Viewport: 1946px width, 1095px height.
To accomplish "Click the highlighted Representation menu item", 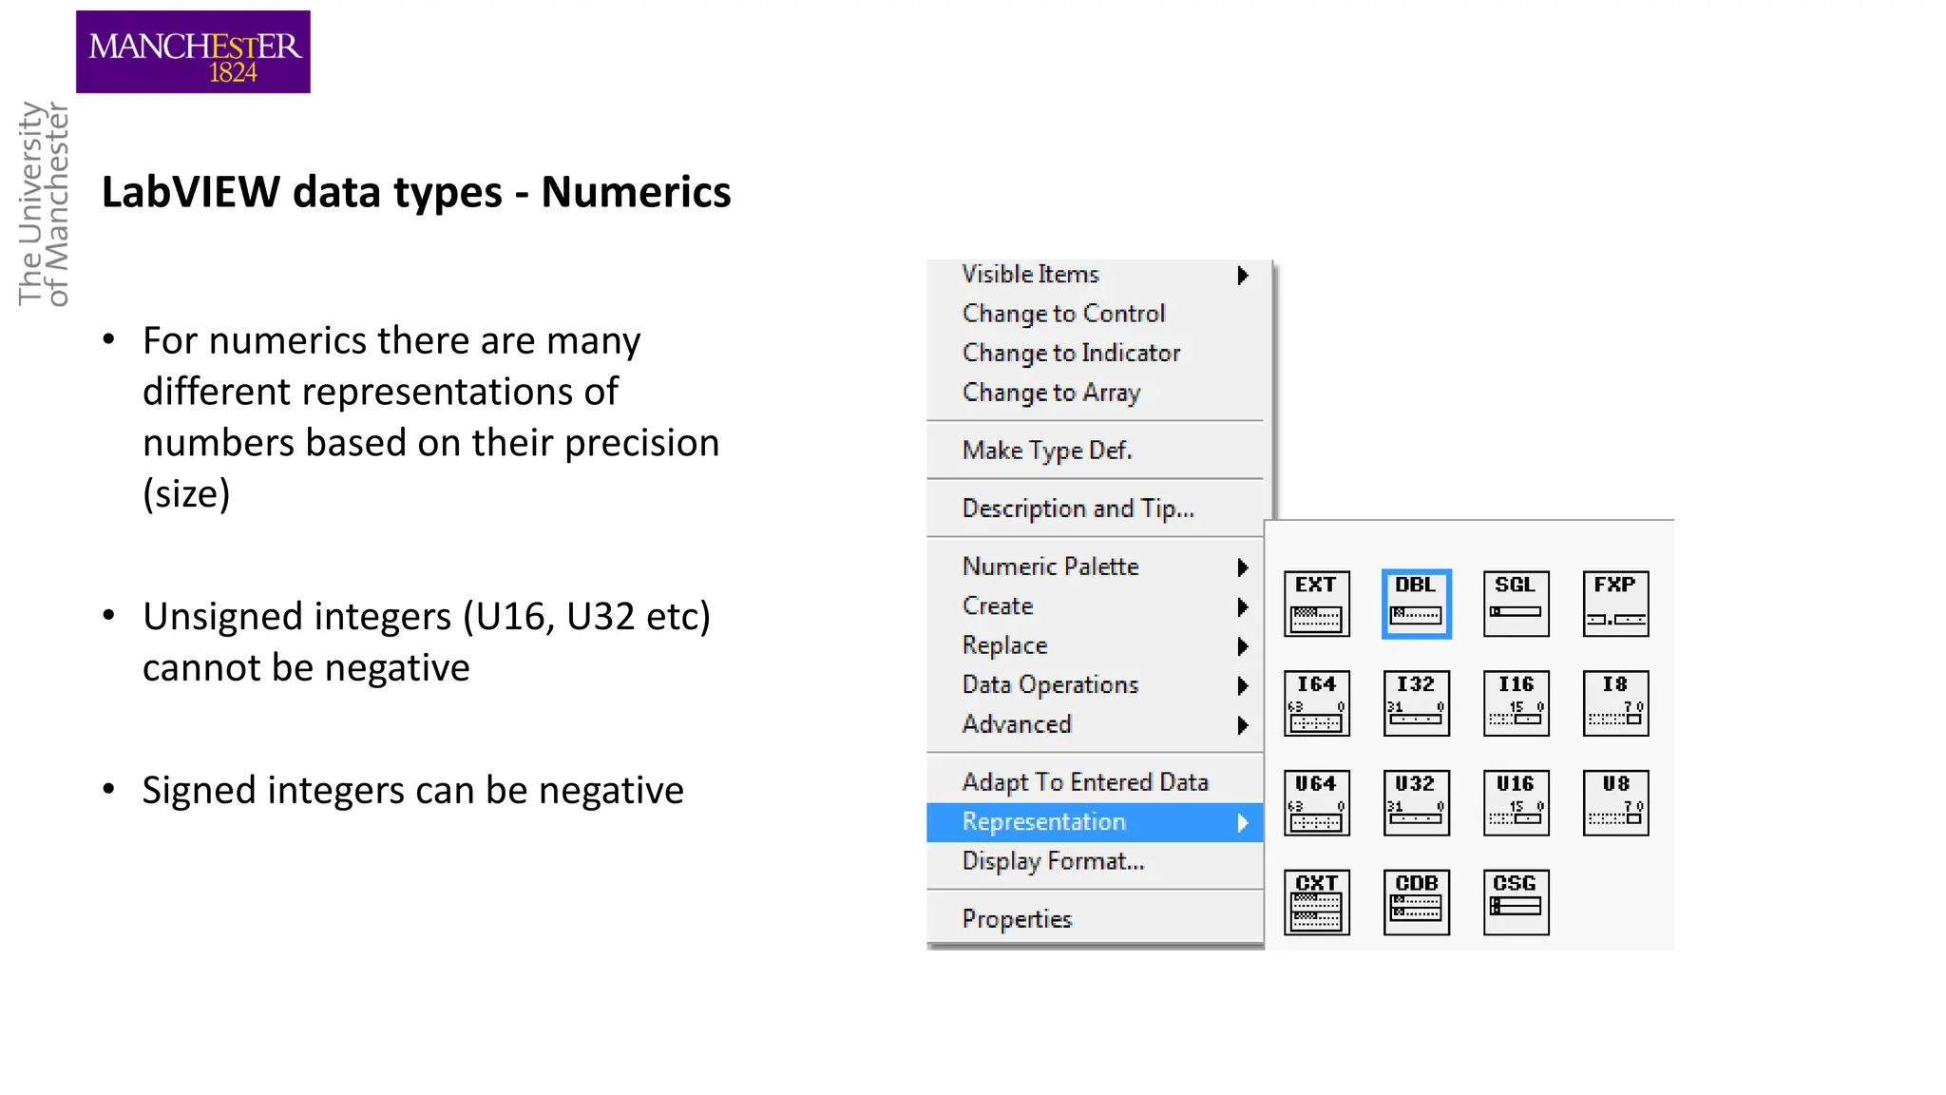I will tap(1096, 822).
